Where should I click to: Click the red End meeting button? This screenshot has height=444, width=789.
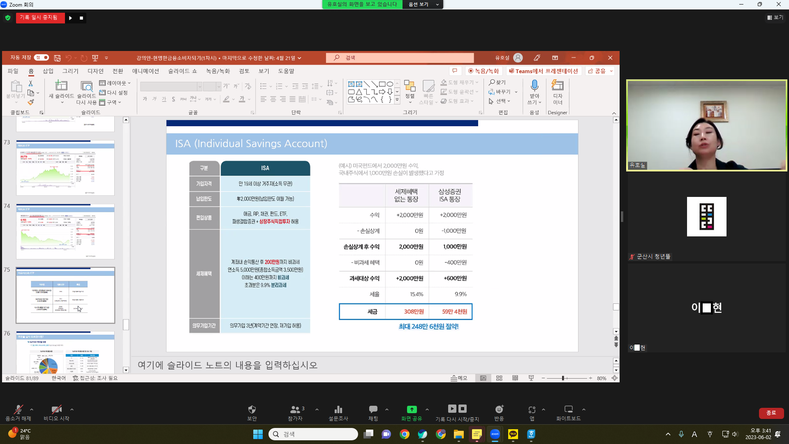(x=771, y=413)
